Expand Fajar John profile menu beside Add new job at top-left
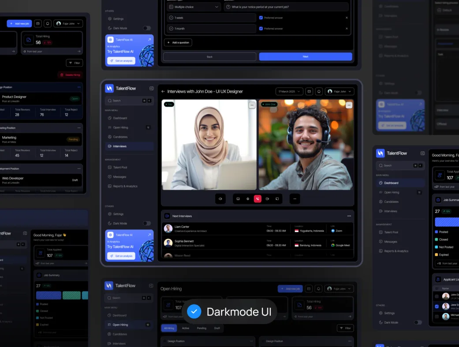Screen dimensions: 459x347 69,24
